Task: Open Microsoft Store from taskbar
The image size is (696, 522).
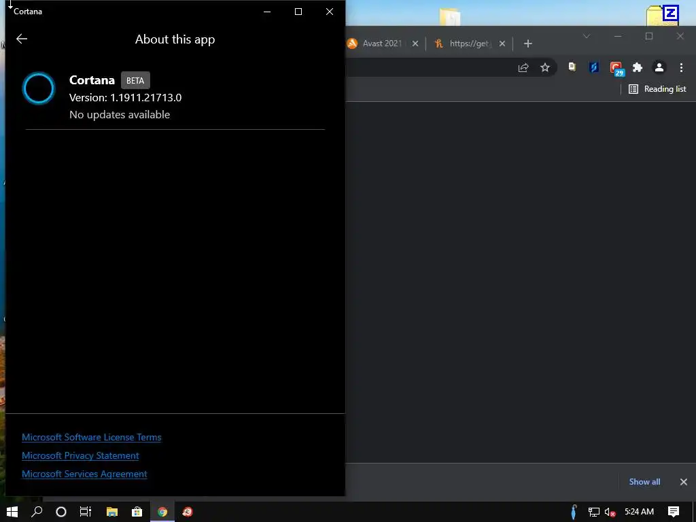Action: (x=137, y=512)
